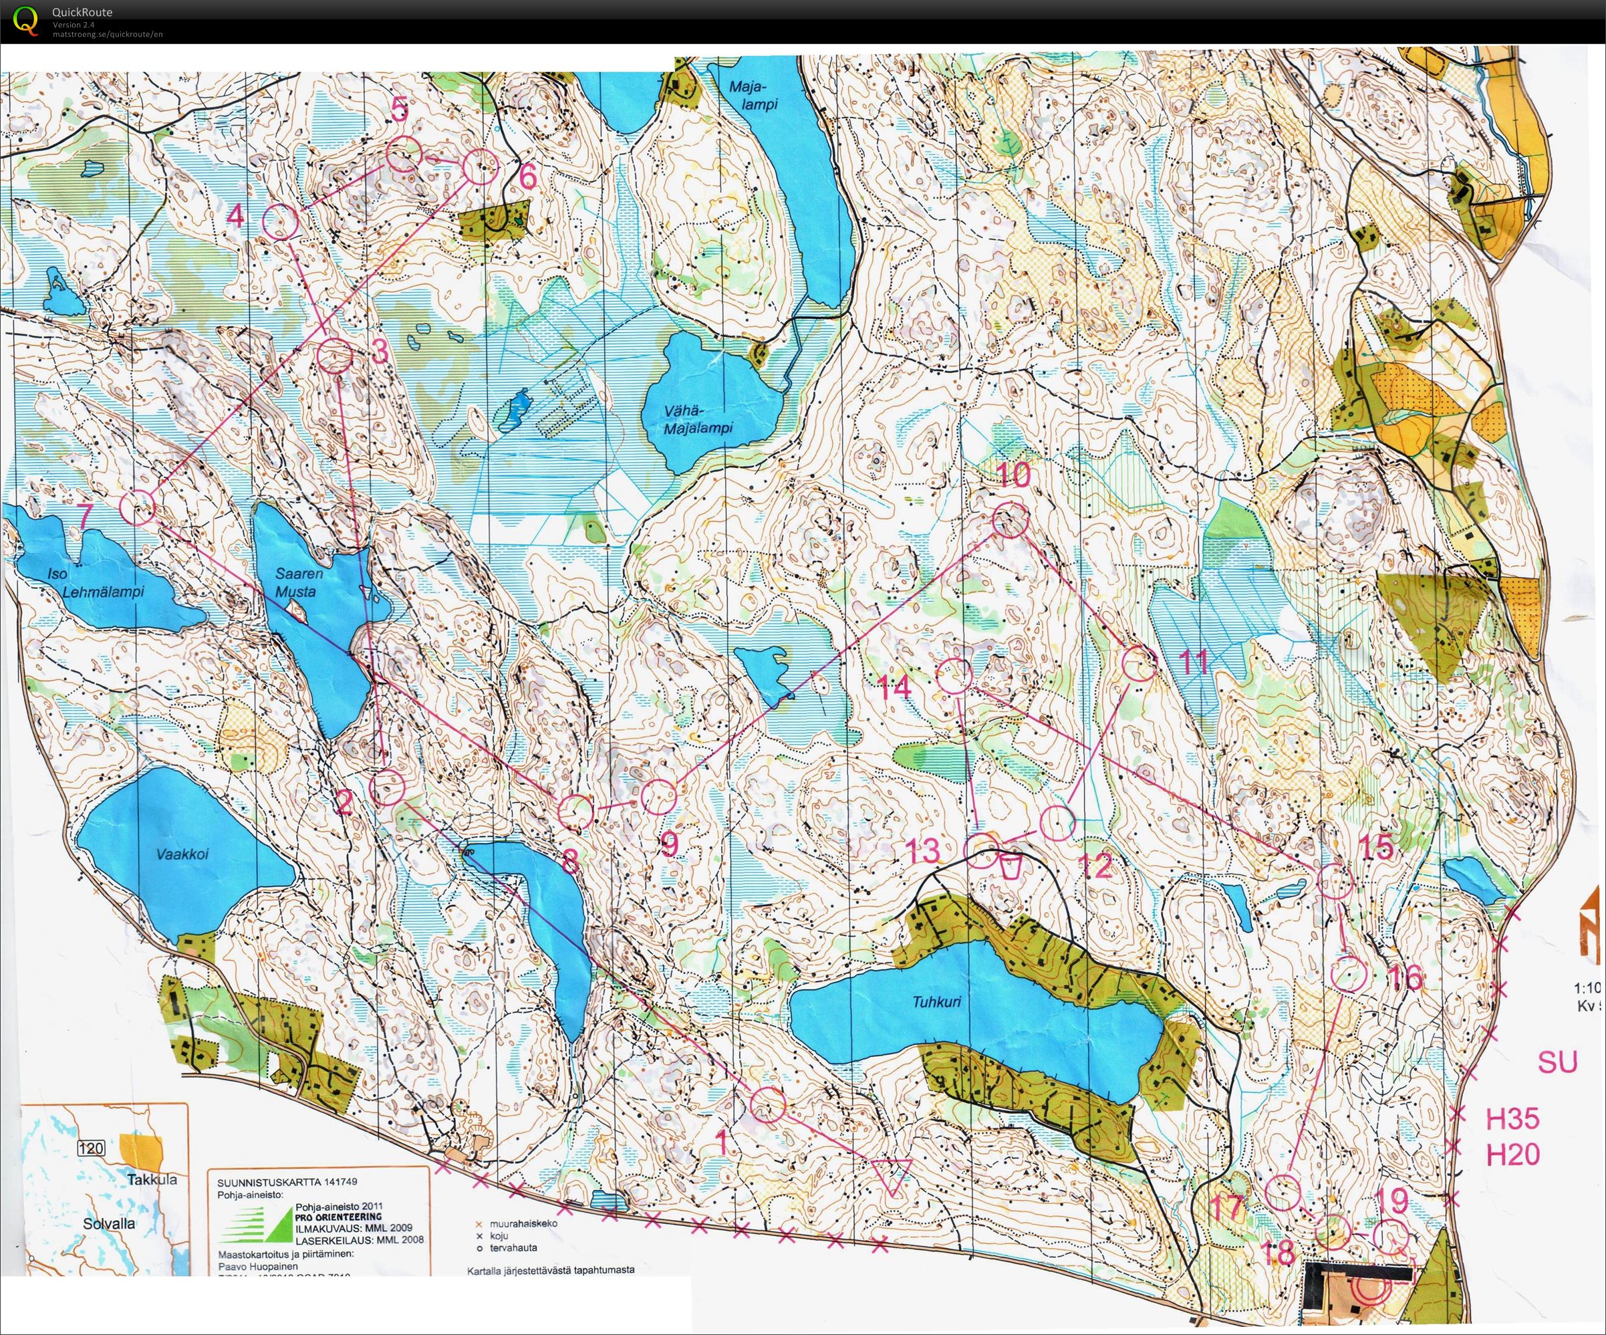The image size is (1606, 1335).
Task: Choose control circle 14
Action: coord(954,676)
